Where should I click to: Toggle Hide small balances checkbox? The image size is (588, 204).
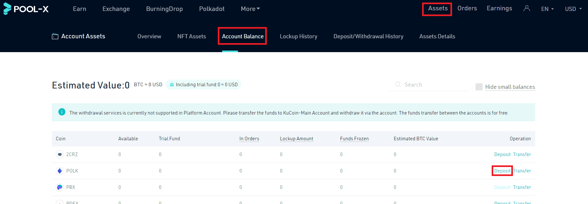pyautogui.click(x=479, y=87)
